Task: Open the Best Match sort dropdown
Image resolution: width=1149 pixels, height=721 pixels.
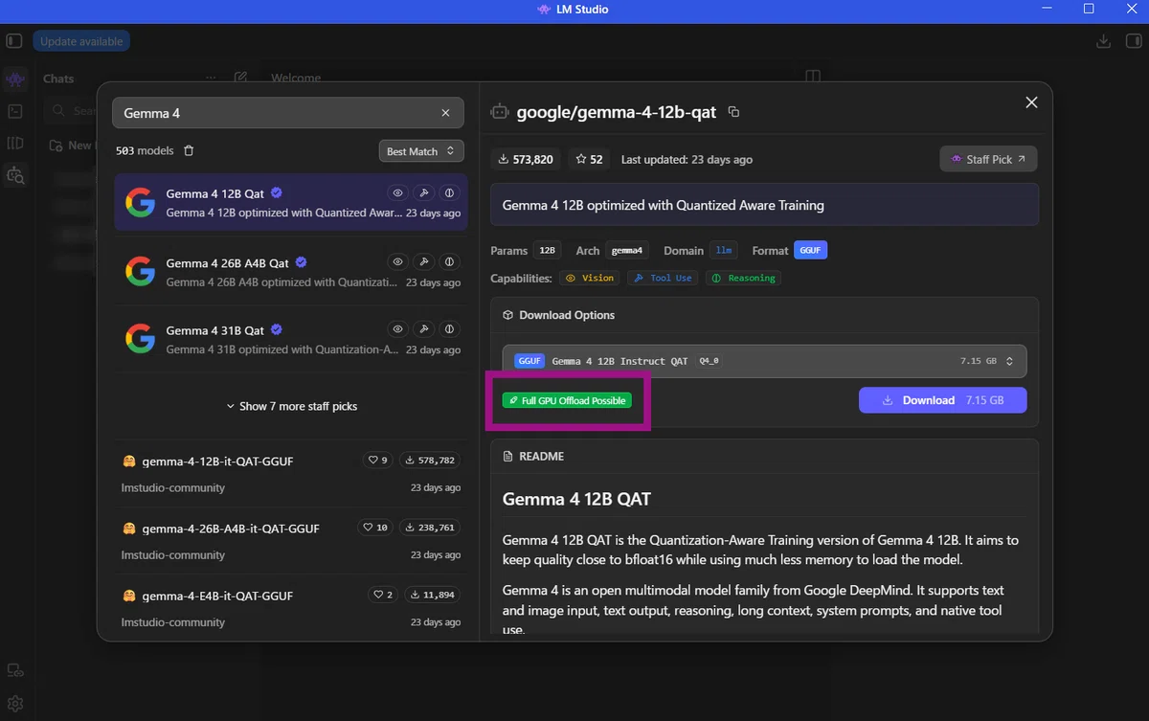Action: click(x=421, y=151)
